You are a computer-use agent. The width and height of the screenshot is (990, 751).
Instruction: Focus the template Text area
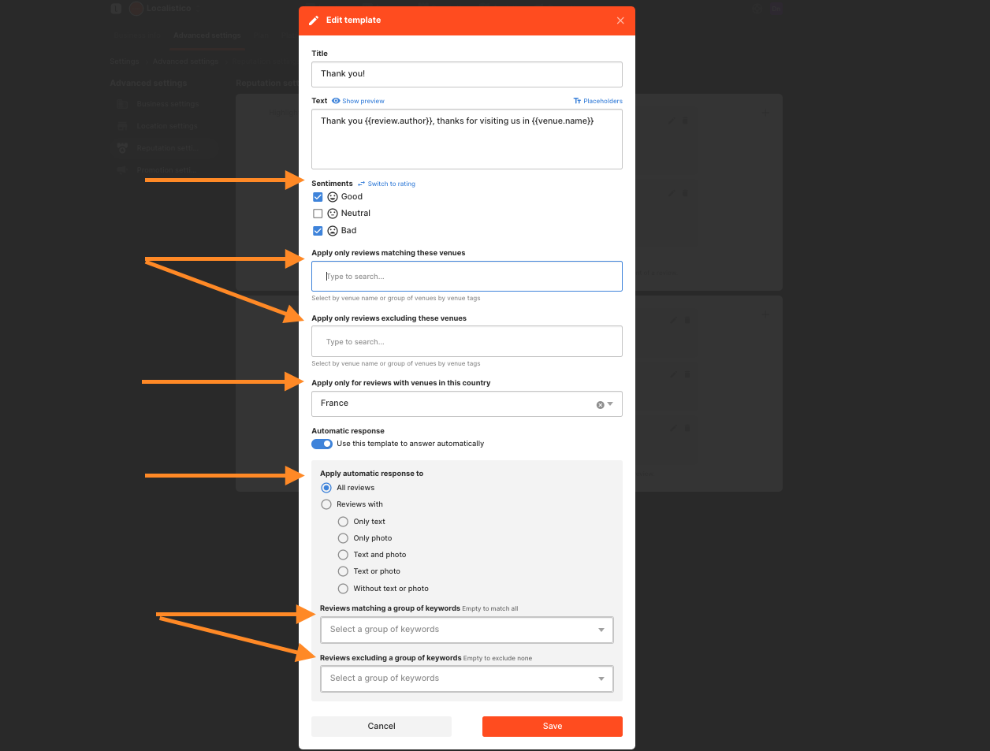[467, 139]
